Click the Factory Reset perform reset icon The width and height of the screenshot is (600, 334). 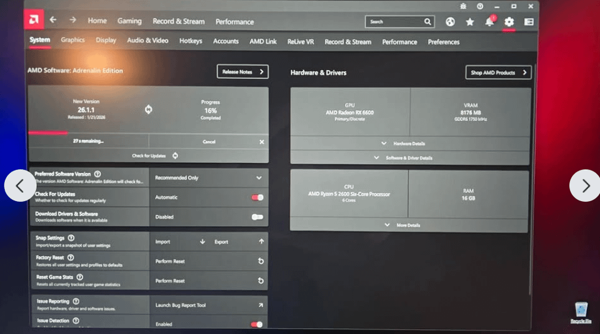pyautogui.click(x=261, y=262)
